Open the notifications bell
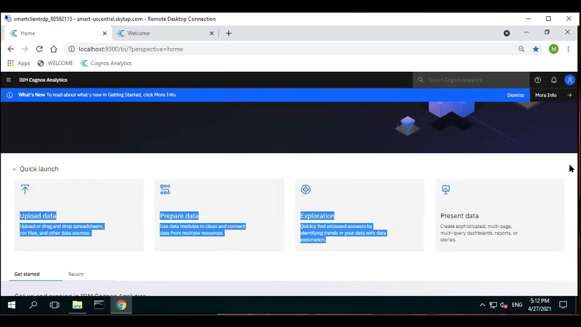 pyautogui.click(x=554, y=80)
